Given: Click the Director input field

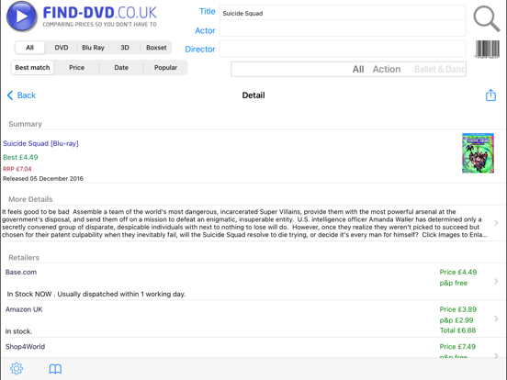Looking at the screenshot, I should click(x=343, y=50).
